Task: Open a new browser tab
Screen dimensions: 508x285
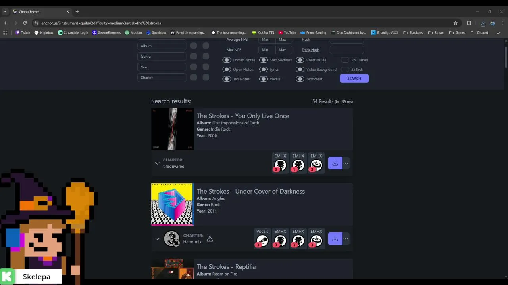Action: (77, 12)
